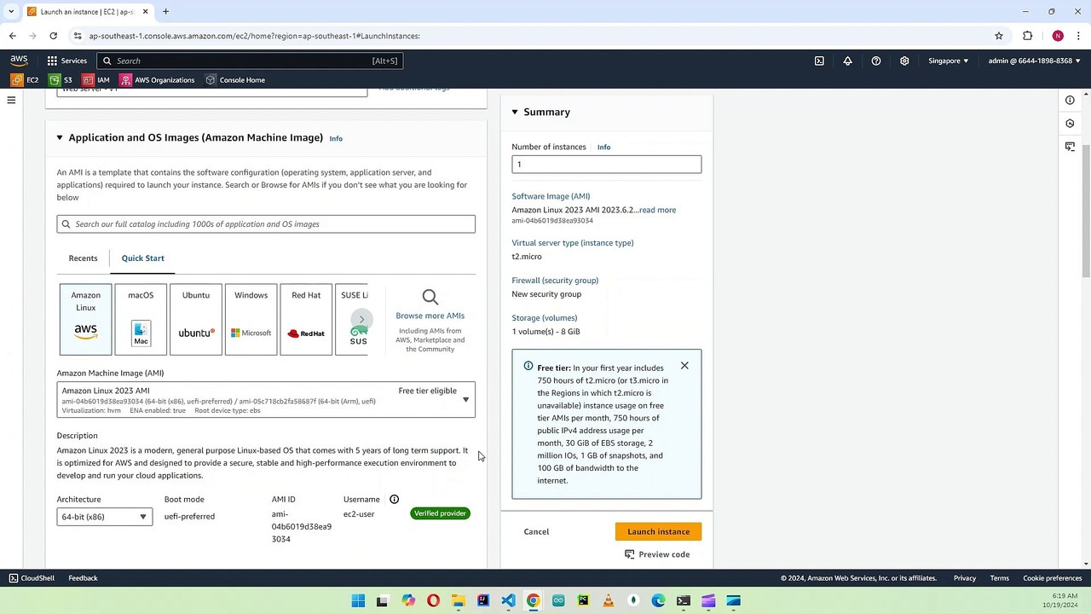The height and width of the screenshot is (614, 1091).
Task: Open the IAM shortcut in favorites bar
Action: 96,80
